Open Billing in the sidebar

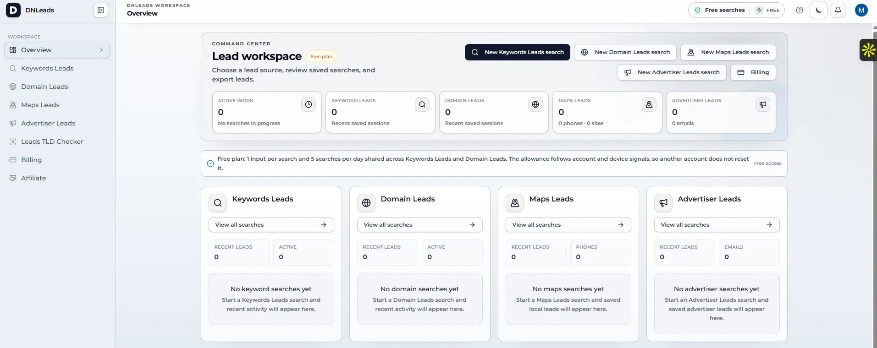click(57, 160)
